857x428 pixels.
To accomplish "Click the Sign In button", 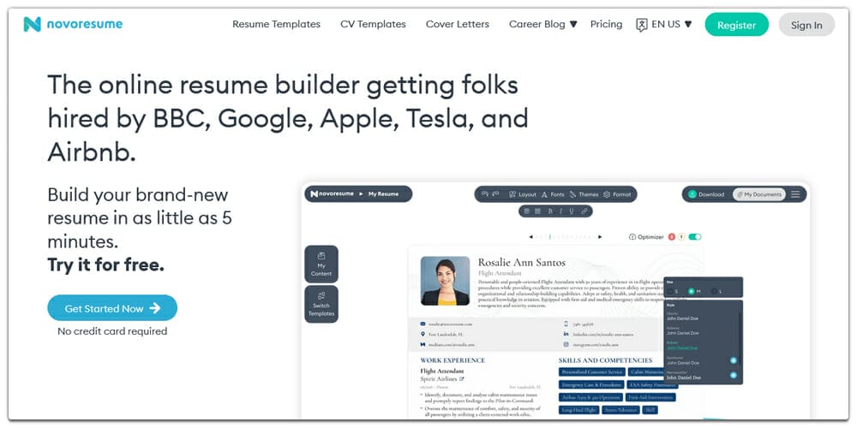I will (x=806, y=25).
